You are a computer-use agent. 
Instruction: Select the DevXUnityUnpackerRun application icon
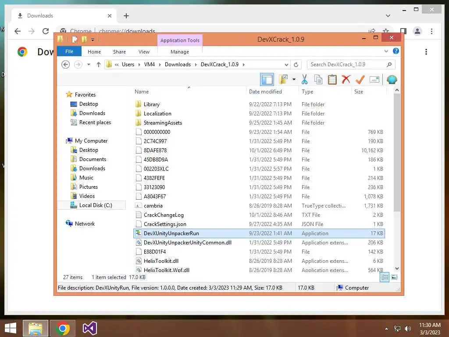pyautogui.click(x=138, y=233)
